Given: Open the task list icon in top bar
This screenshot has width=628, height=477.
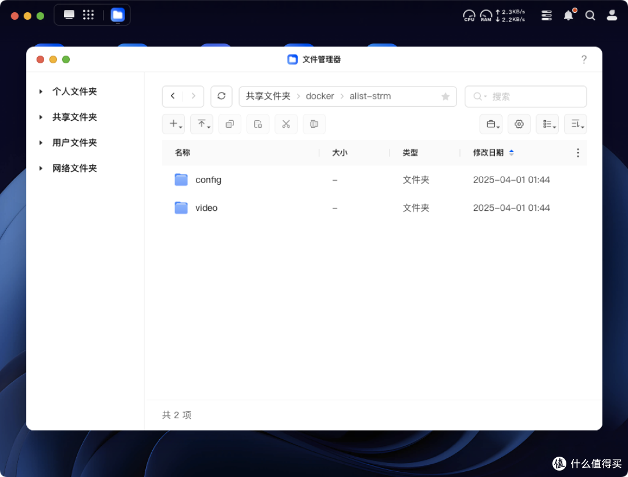Looking at the screenshot, I should pos(547,16).
